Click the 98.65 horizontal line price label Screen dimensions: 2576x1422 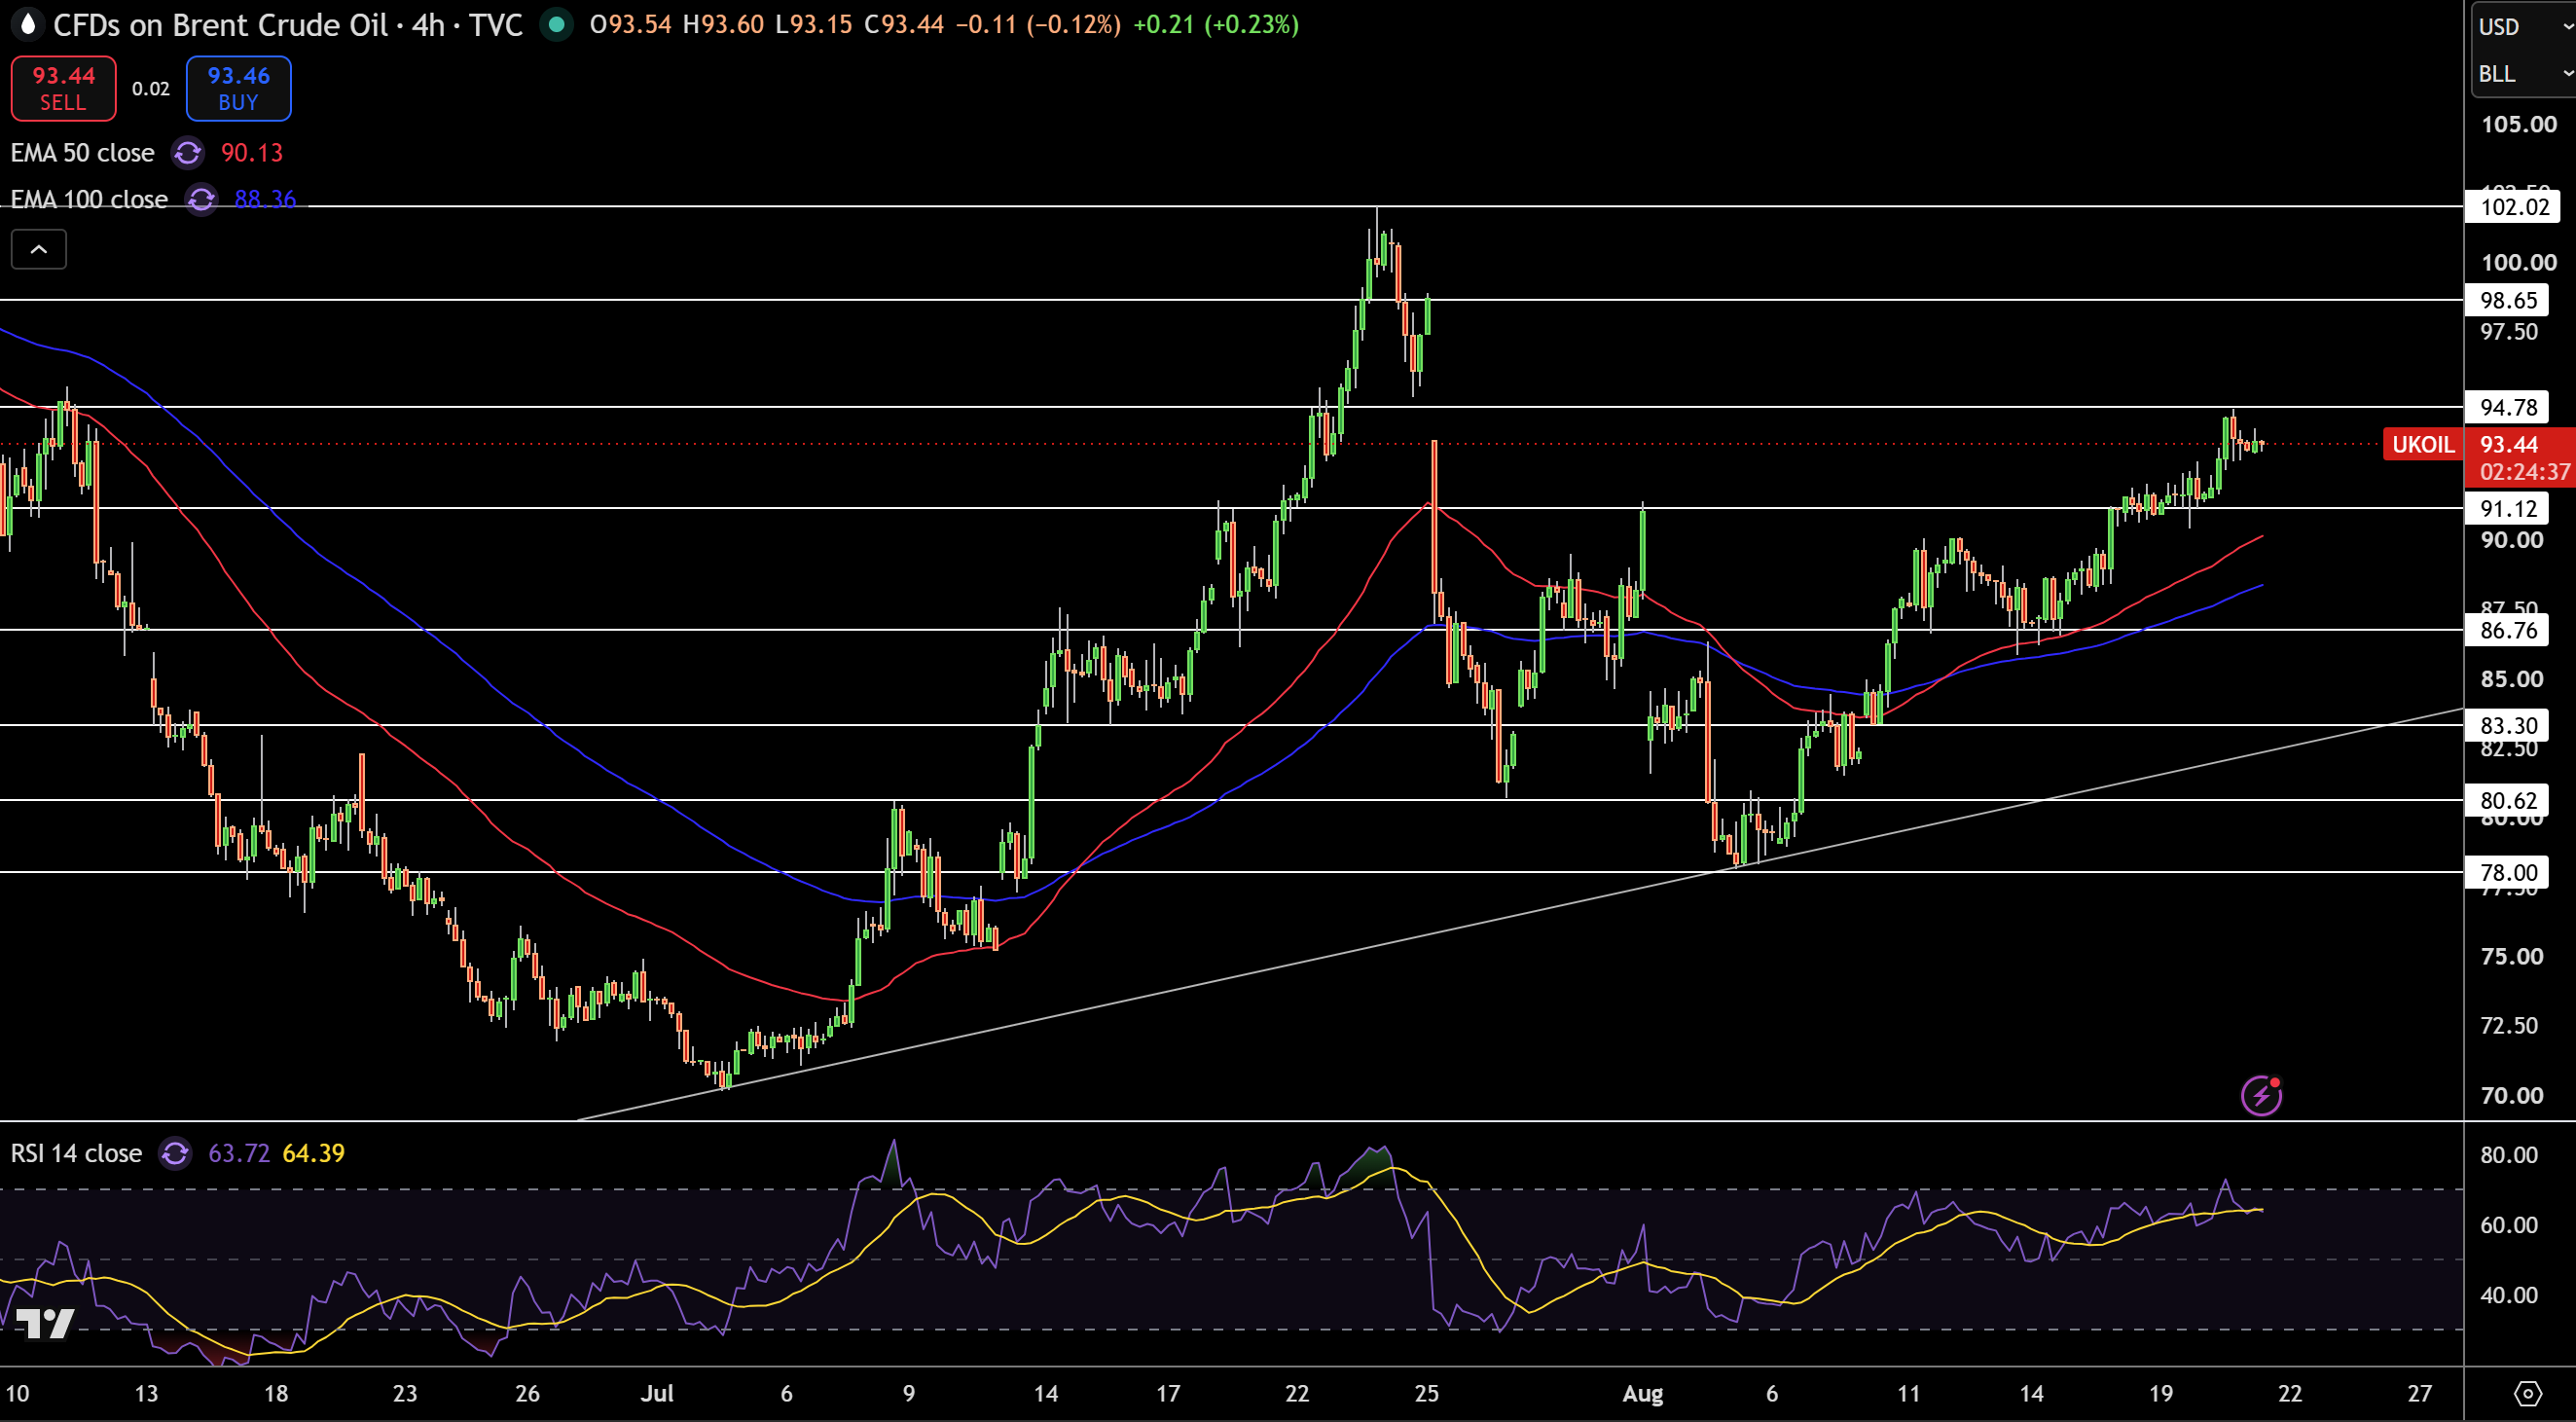(2507, 300)
